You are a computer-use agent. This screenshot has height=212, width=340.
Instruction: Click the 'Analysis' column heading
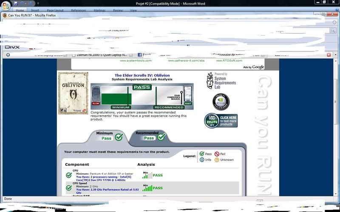point(146,165)
